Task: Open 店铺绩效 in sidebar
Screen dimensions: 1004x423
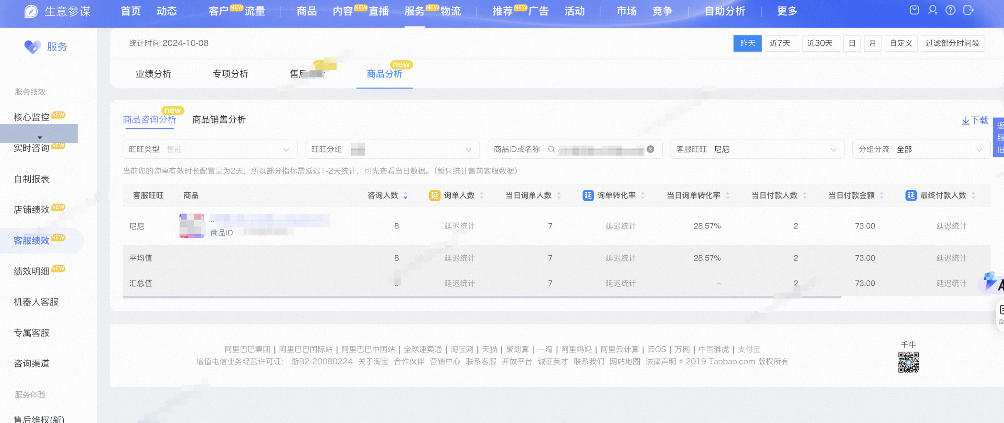Action: [x=32, y=210]
